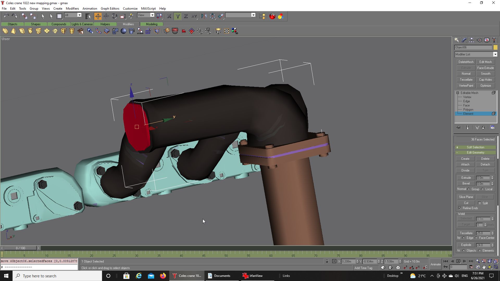This screenshot has width=500, height=281.
Task: Open the Utilities hammer panel tab
Action: click(494, 40)
